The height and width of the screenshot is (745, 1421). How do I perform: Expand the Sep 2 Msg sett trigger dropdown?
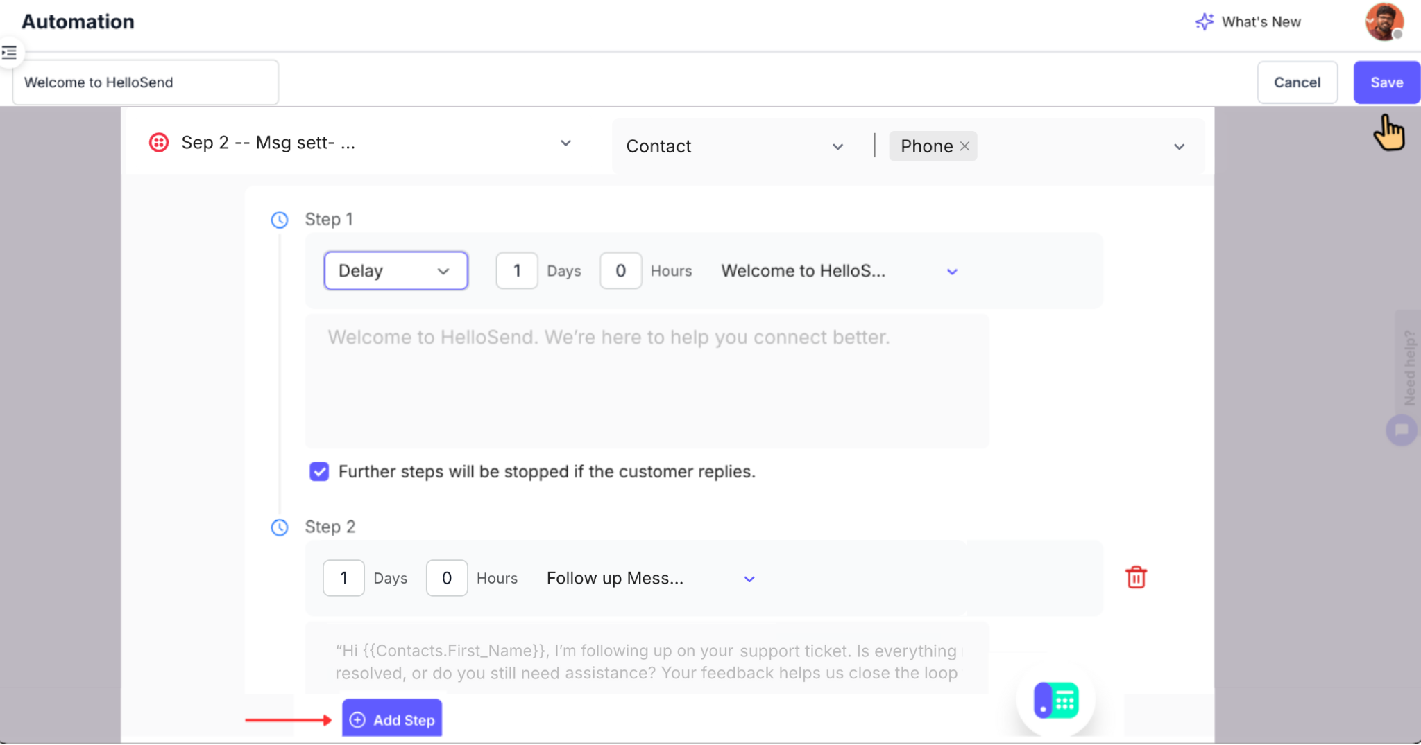tap(565, 143)
